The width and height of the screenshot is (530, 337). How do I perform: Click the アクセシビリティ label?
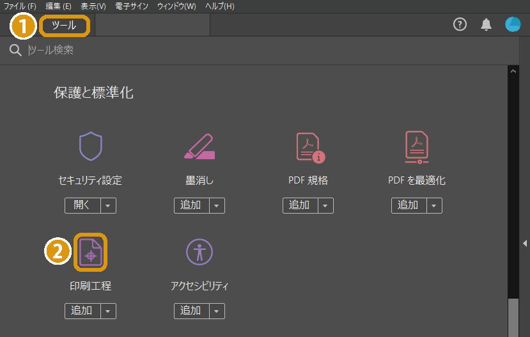[x=199, y=286]
